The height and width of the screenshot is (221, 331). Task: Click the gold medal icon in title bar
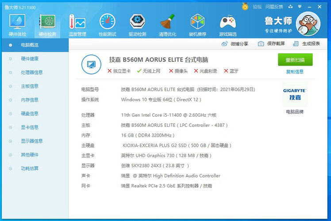[245, 7]
